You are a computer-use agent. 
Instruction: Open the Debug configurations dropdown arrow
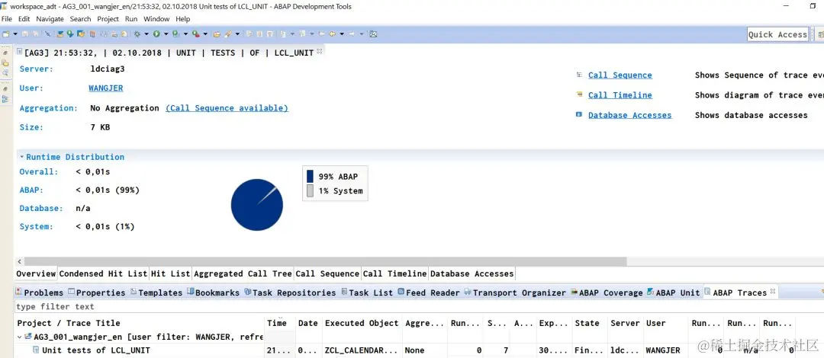(x=146, y=34)
